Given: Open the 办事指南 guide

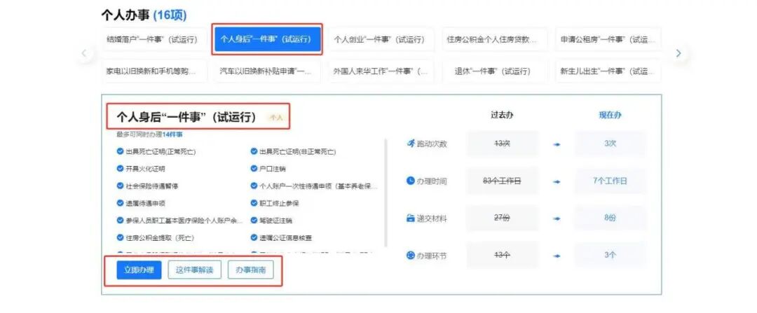Looking at the screenshot, I should click(x=250, y=270).
